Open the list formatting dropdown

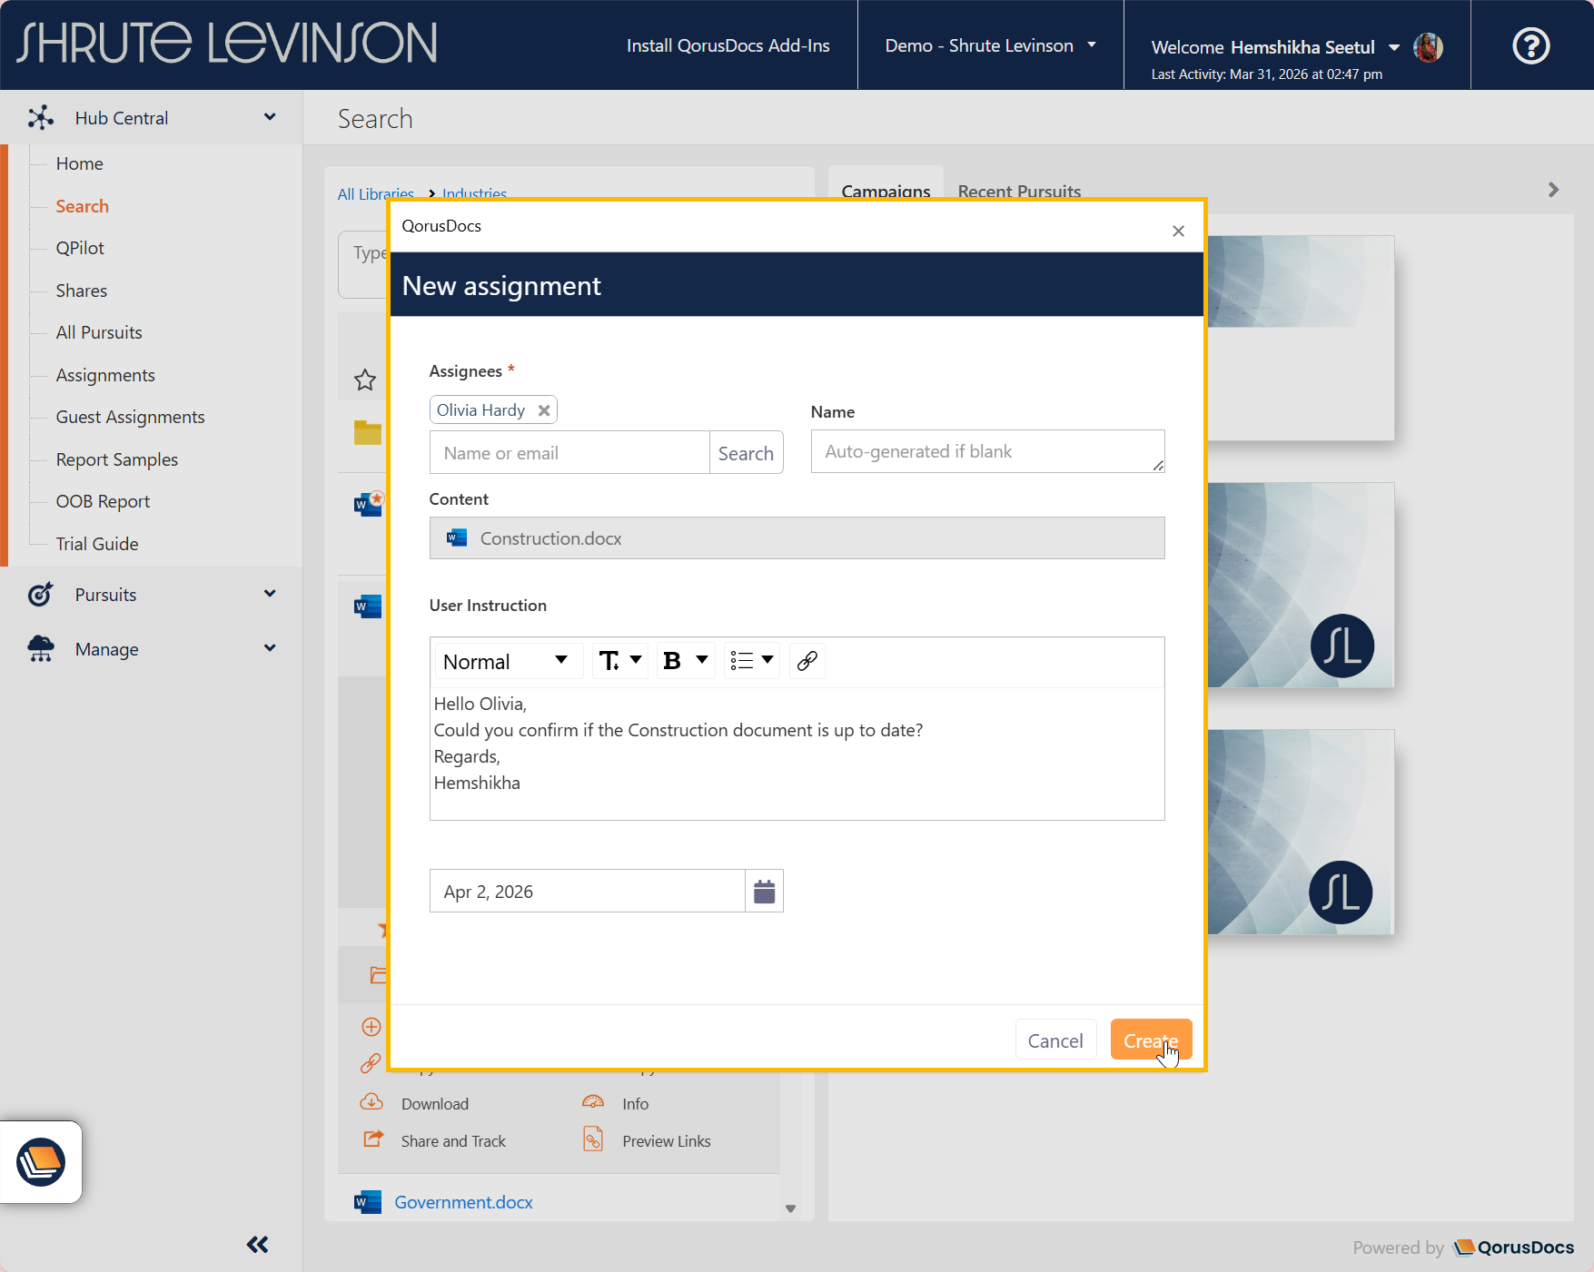pyautogui.click(x=751, y=661)
